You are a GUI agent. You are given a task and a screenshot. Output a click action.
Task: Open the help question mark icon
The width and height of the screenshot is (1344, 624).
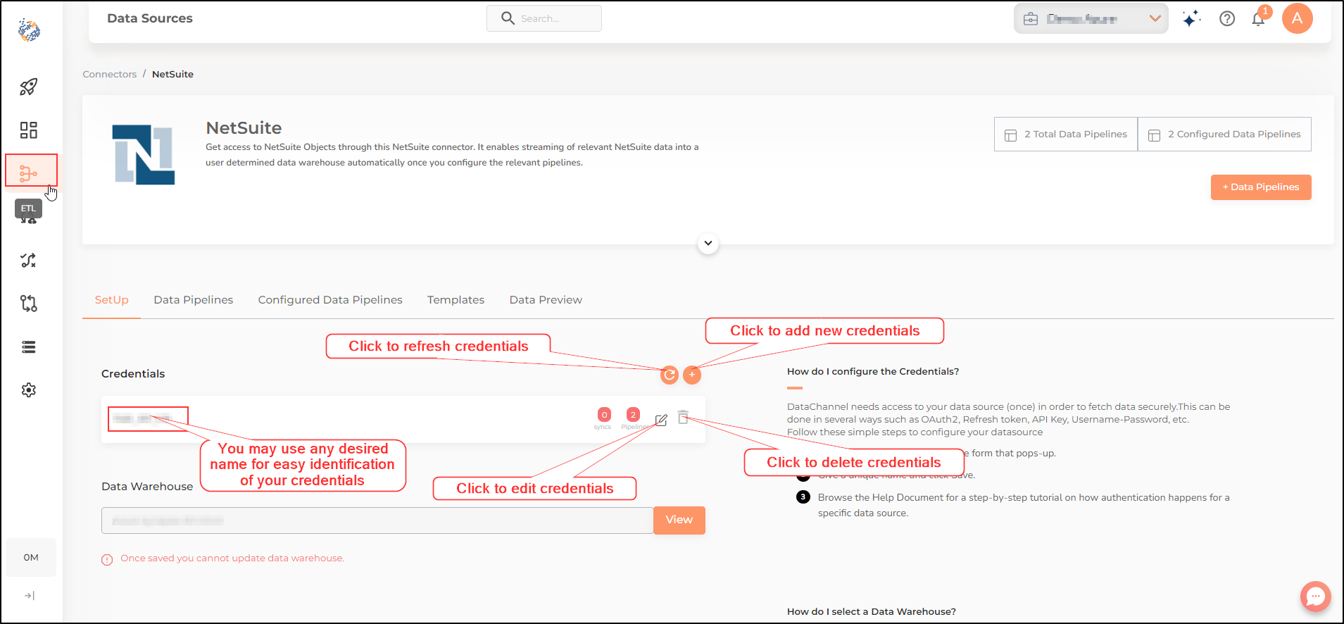pyautogui.click(x=1227, y=19)
